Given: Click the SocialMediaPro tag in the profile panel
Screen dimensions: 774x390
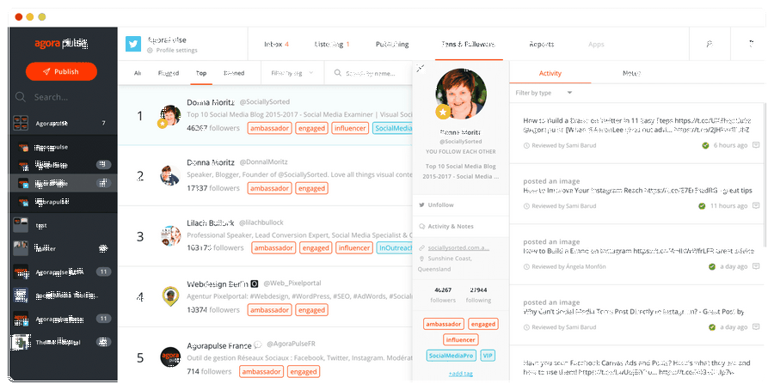Looking at the screenshot, I should 451,356.
